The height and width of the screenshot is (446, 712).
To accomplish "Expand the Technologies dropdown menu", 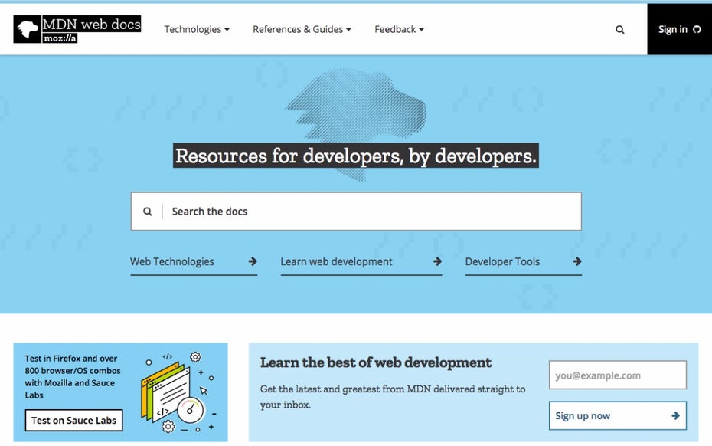I will click(197, 29).
